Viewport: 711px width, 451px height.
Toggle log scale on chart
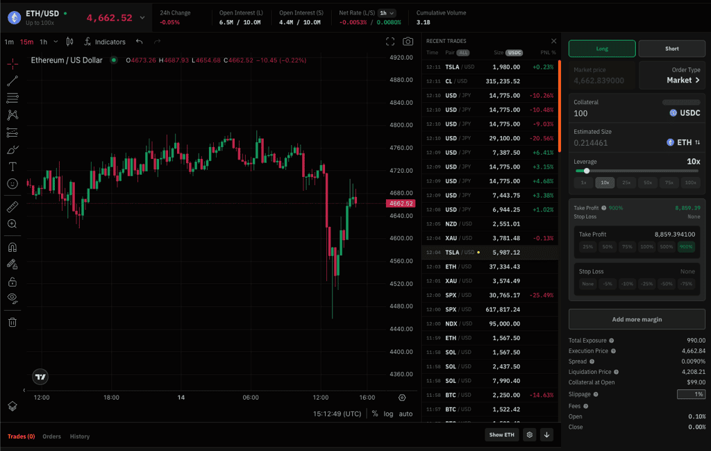pyautogui.click(x=388, y=414)
